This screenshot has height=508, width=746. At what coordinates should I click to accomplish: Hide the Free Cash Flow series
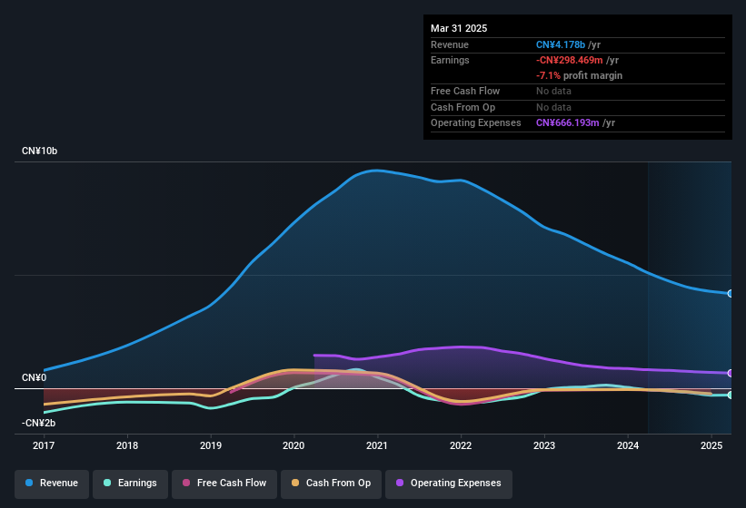[224, 484]
